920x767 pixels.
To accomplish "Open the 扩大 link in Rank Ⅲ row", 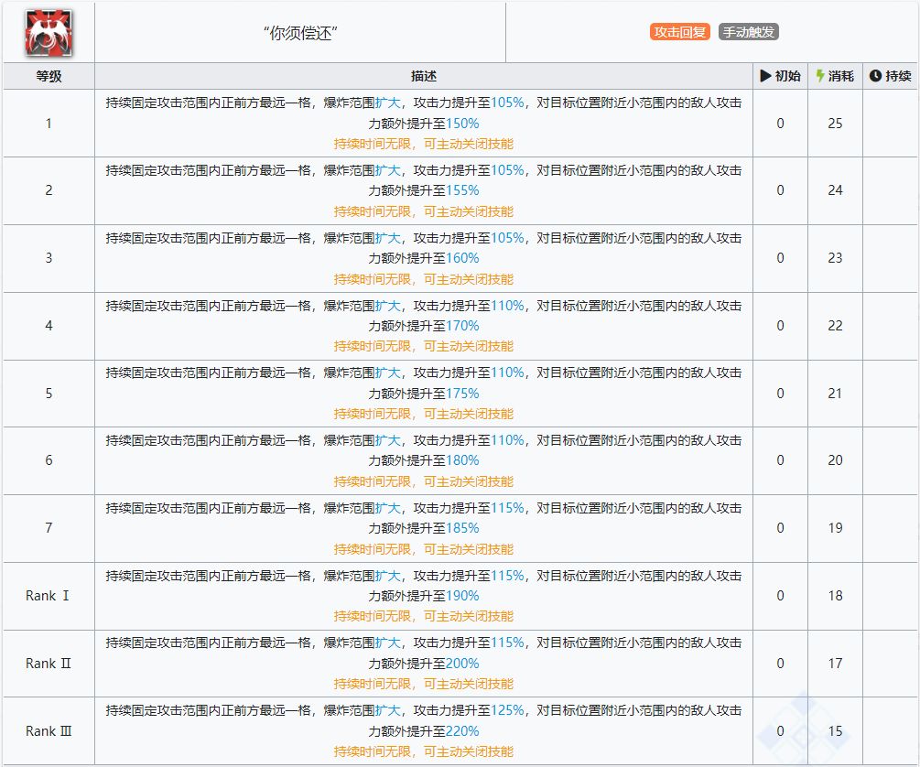I will tap(387, 710).
